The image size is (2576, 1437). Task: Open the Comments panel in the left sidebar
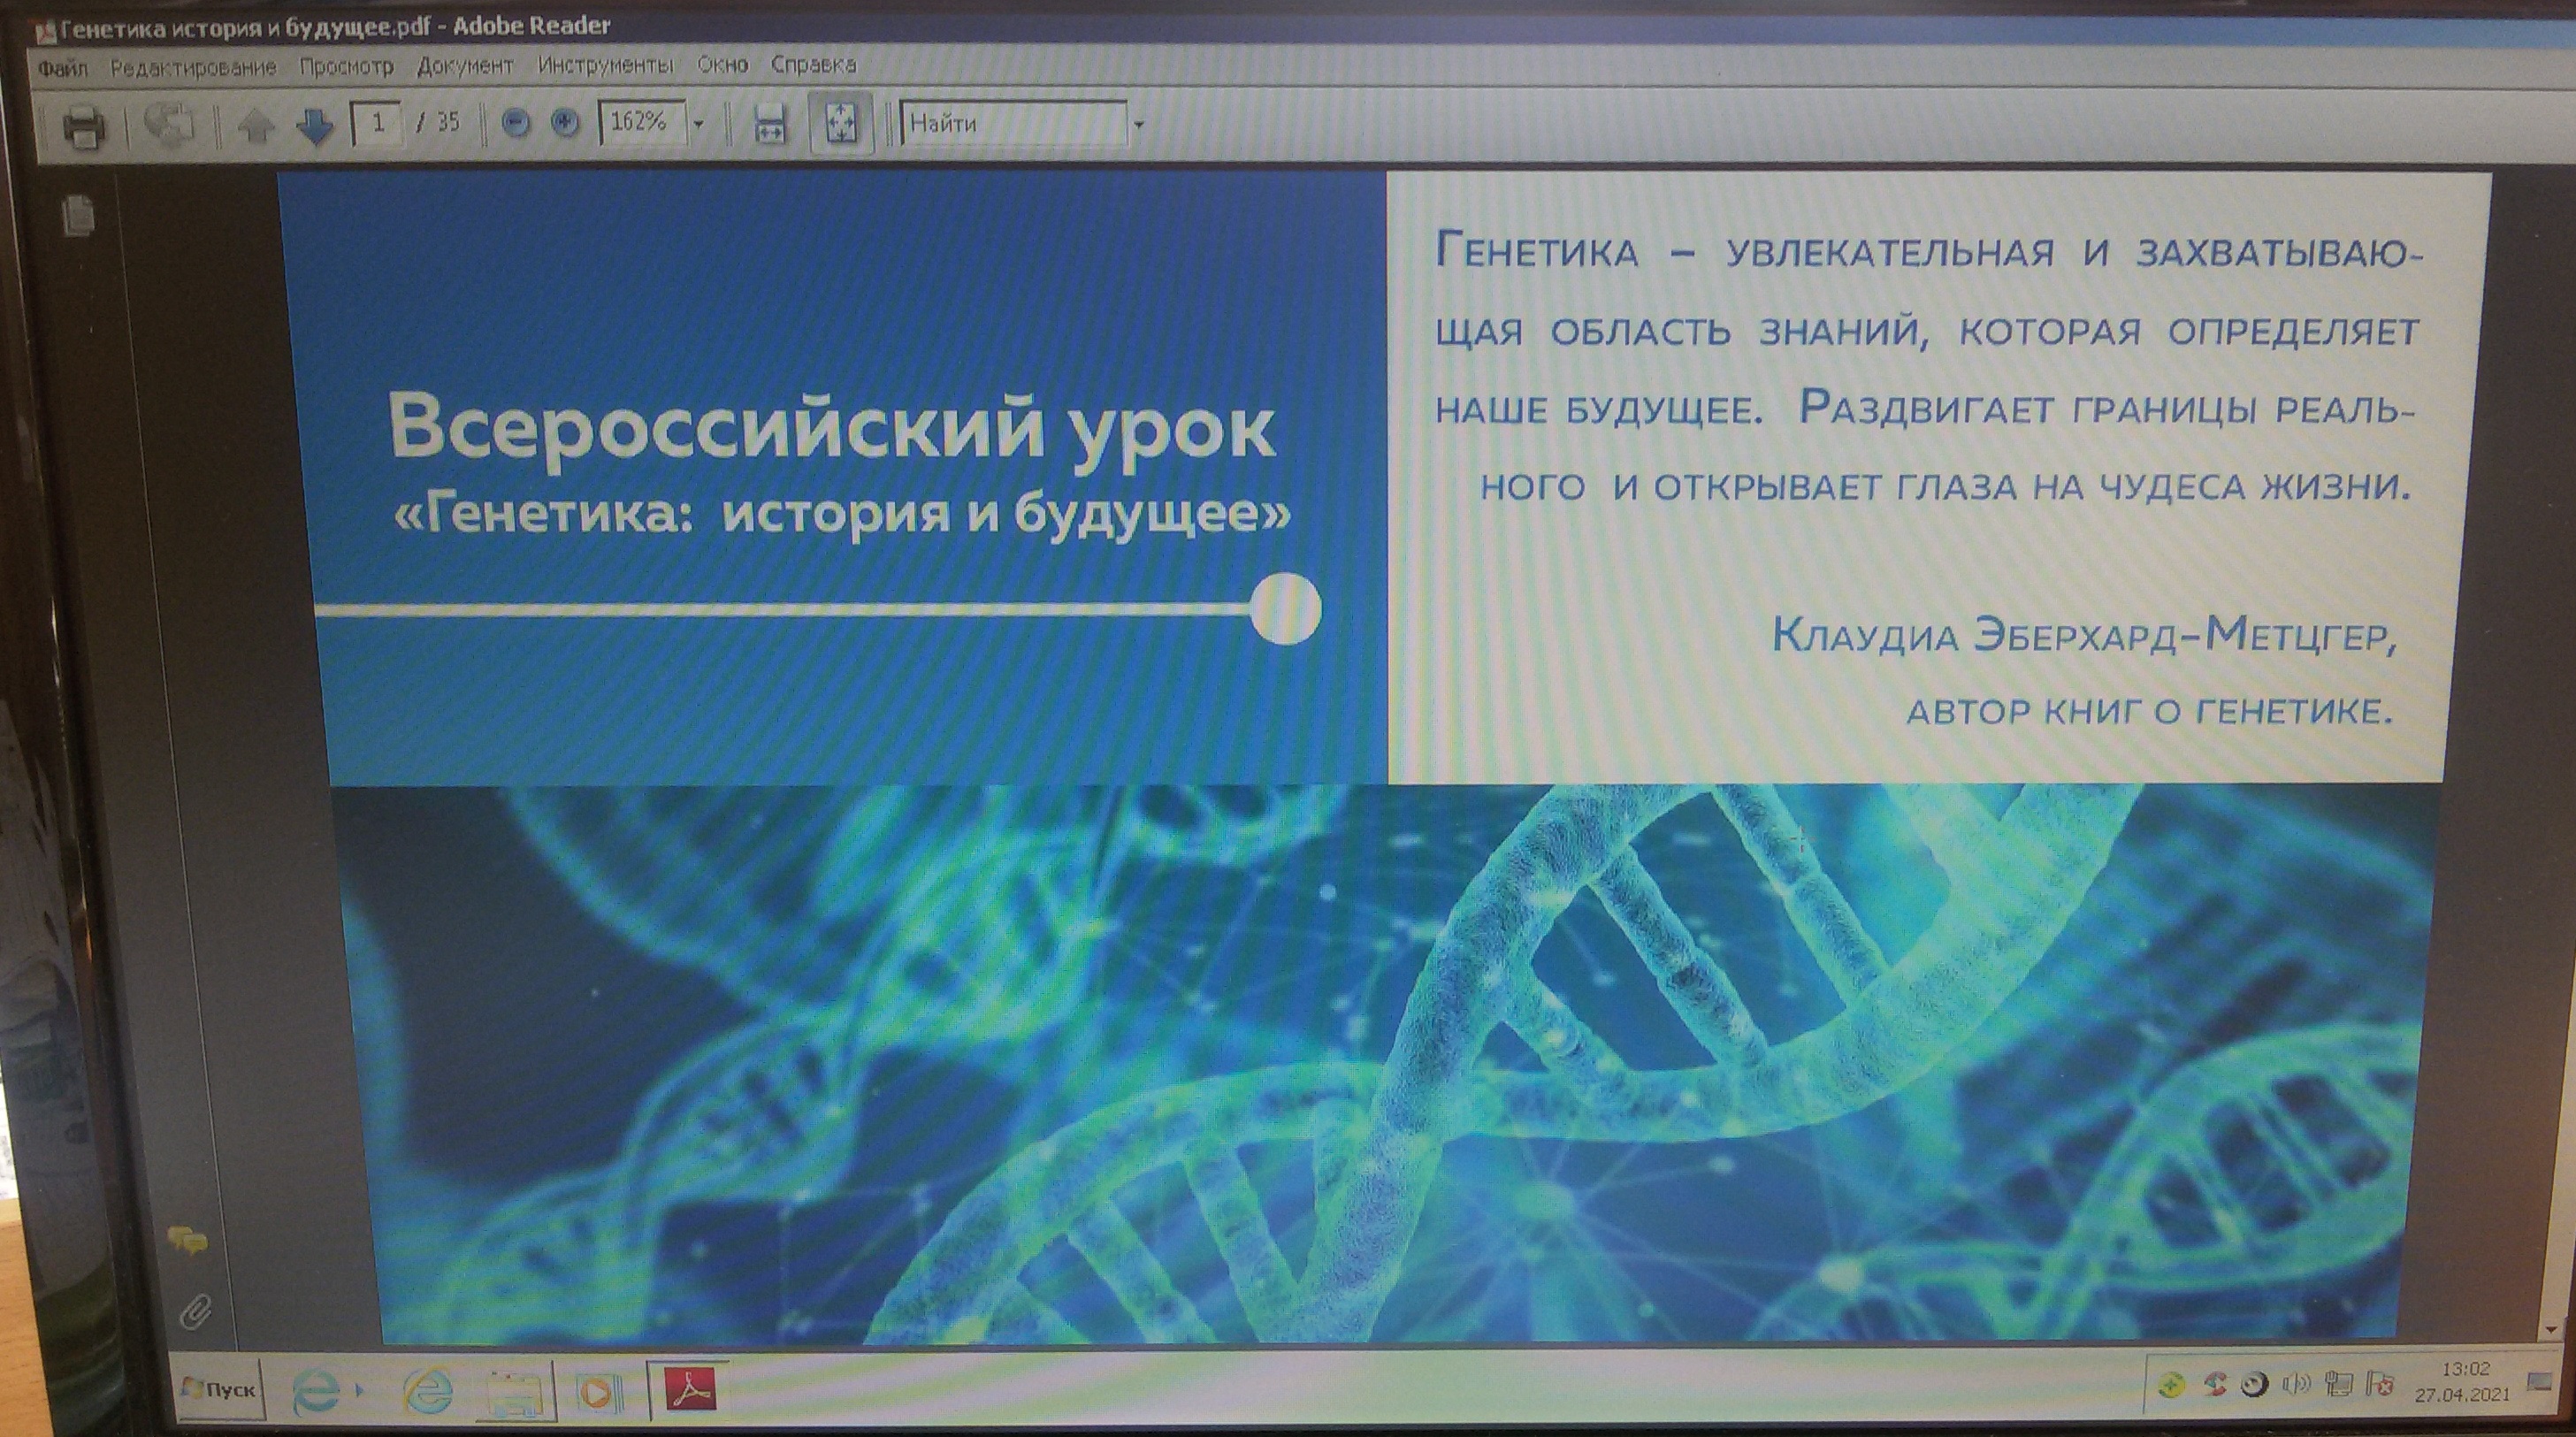[x=188, y=1241]
